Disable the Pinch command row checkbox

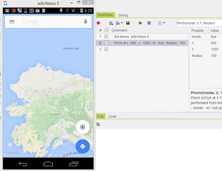click(x=106, y=43)
